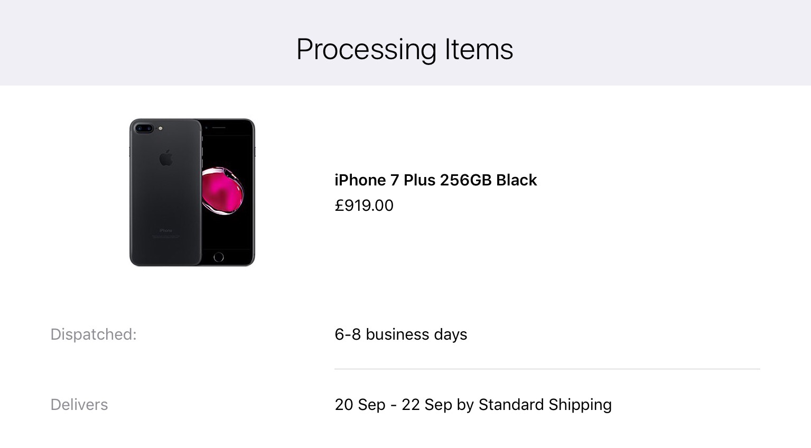Click the pink wallpaper graphic on the phone screen
This screenshot has width=811, height=448.
[x=223, y=190]
